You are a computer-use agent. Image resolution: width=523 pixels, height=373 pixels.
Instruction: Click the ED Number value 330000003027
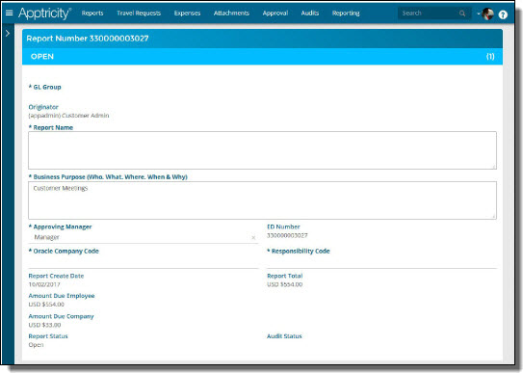tap(287, 235)
